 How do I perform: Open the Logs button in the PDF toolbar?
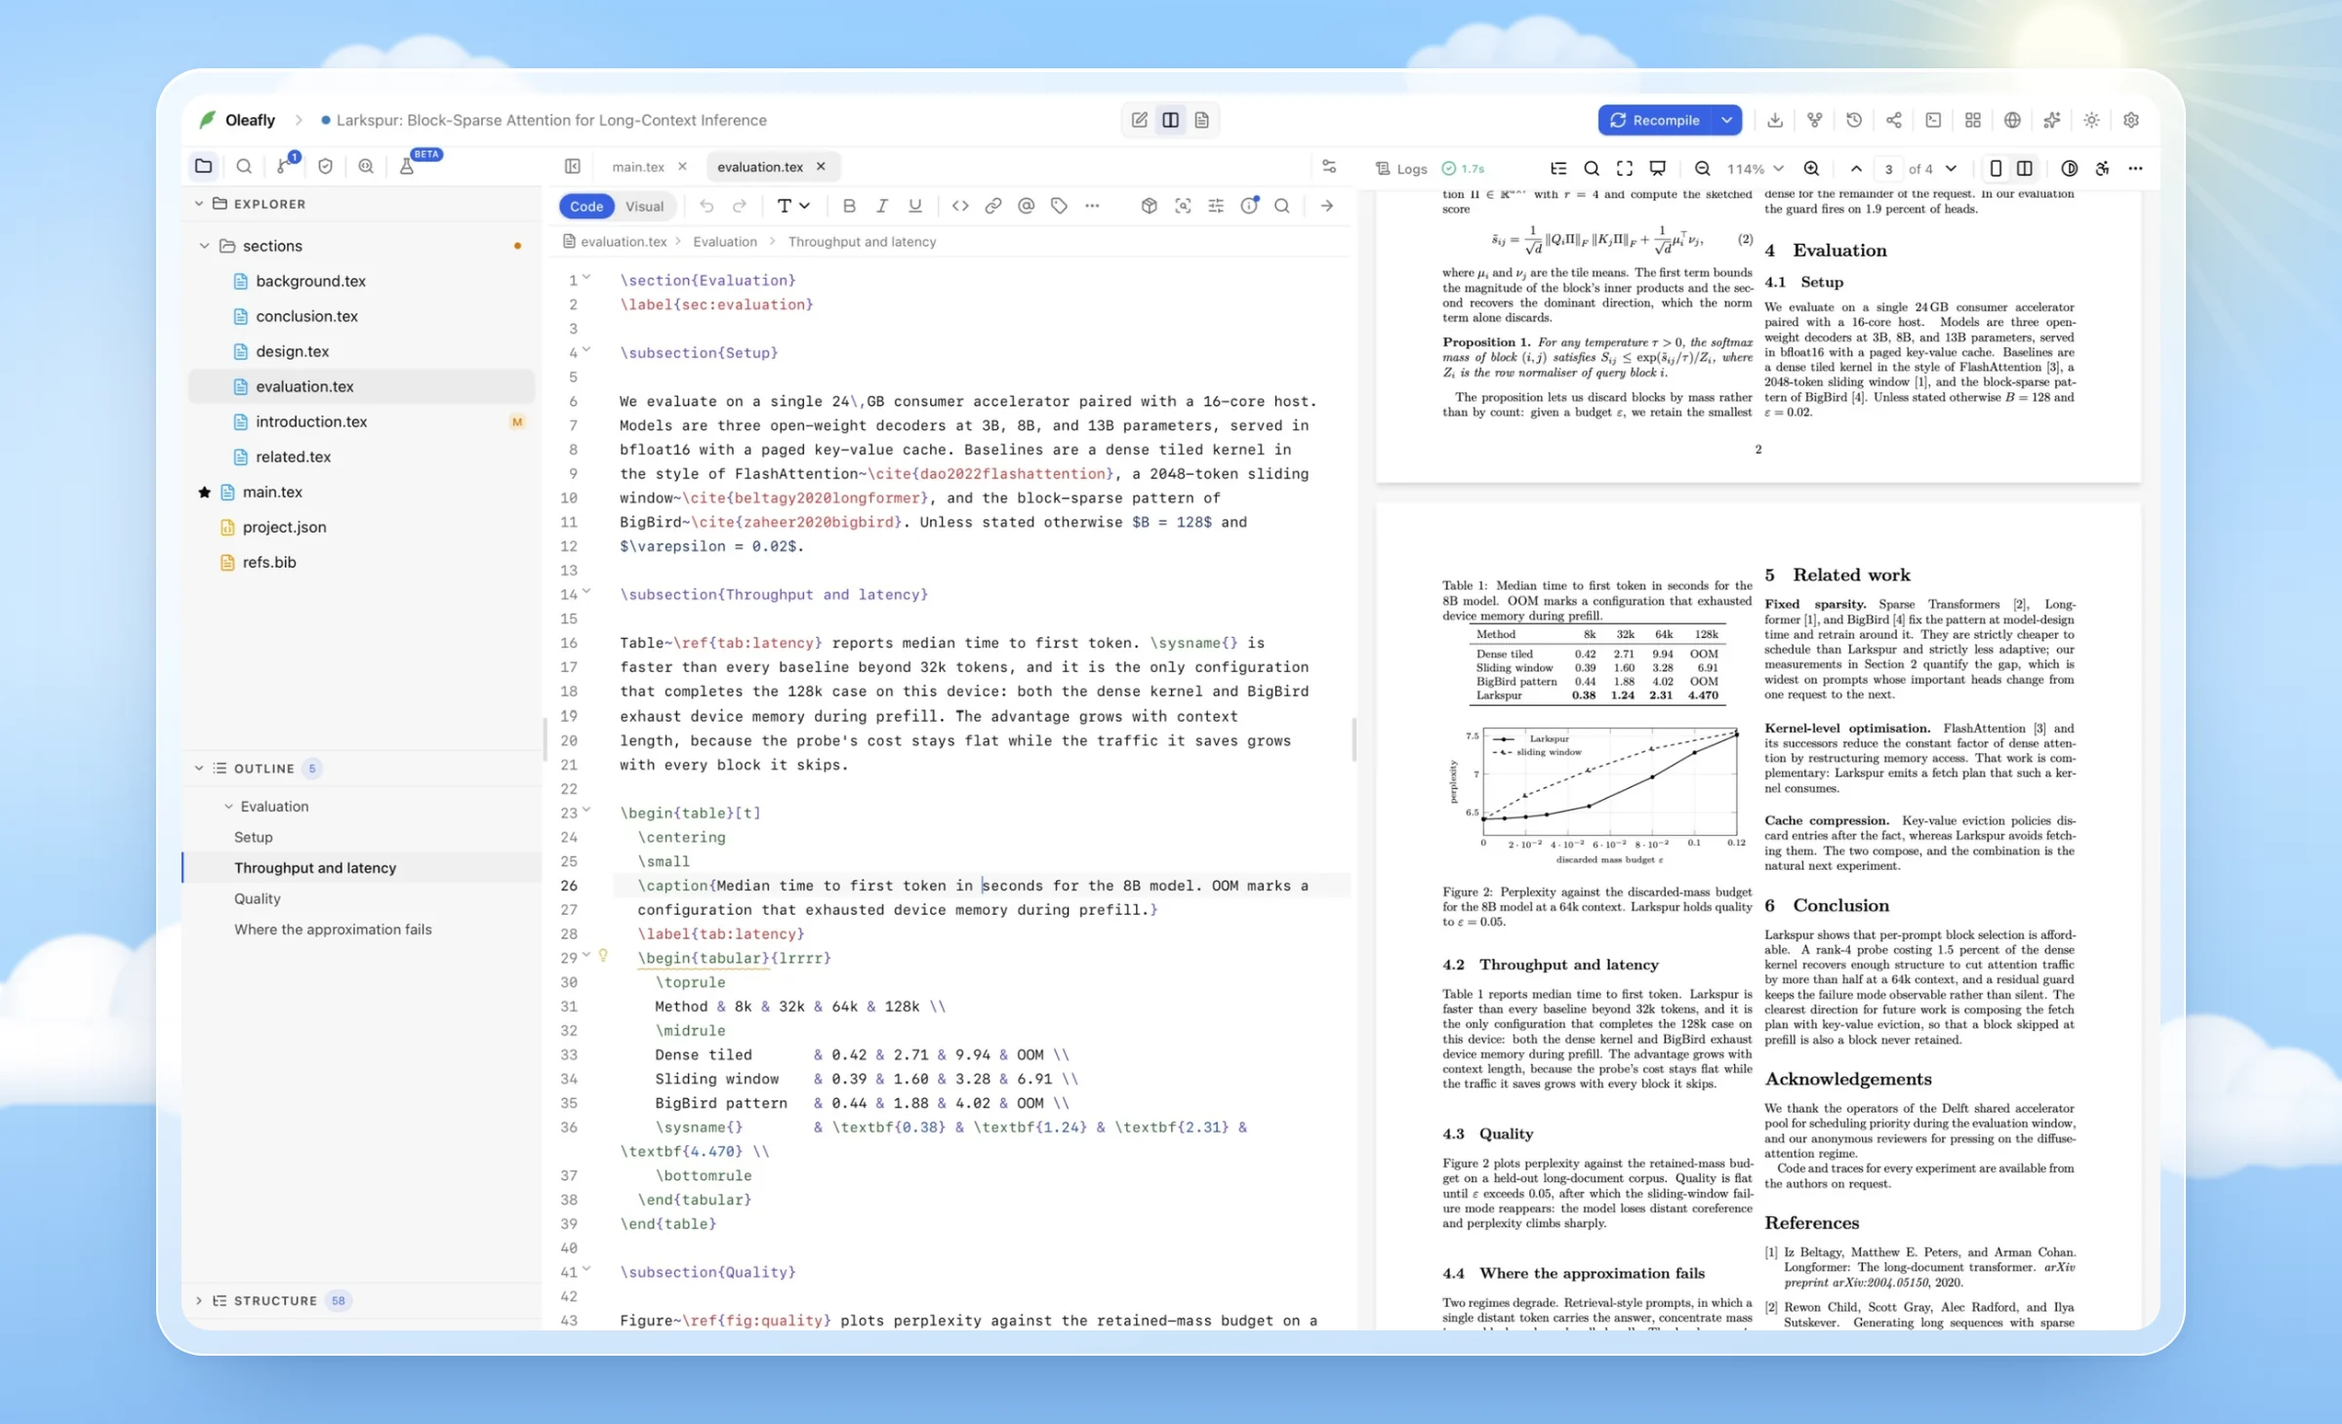(1401, 169)
